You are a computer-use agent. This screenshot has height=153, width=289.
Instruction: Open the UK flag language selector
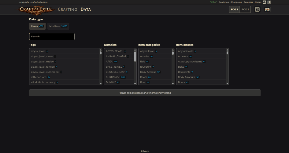(x=267, y=9)
